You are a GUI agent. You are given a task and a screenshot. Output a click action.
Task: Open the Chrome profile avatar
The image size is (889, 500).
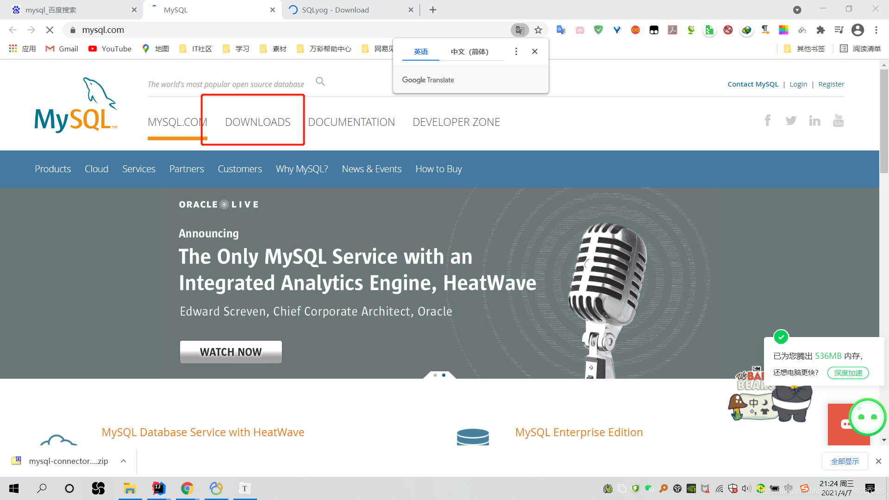pyautogui.click(x=858, y=30)
